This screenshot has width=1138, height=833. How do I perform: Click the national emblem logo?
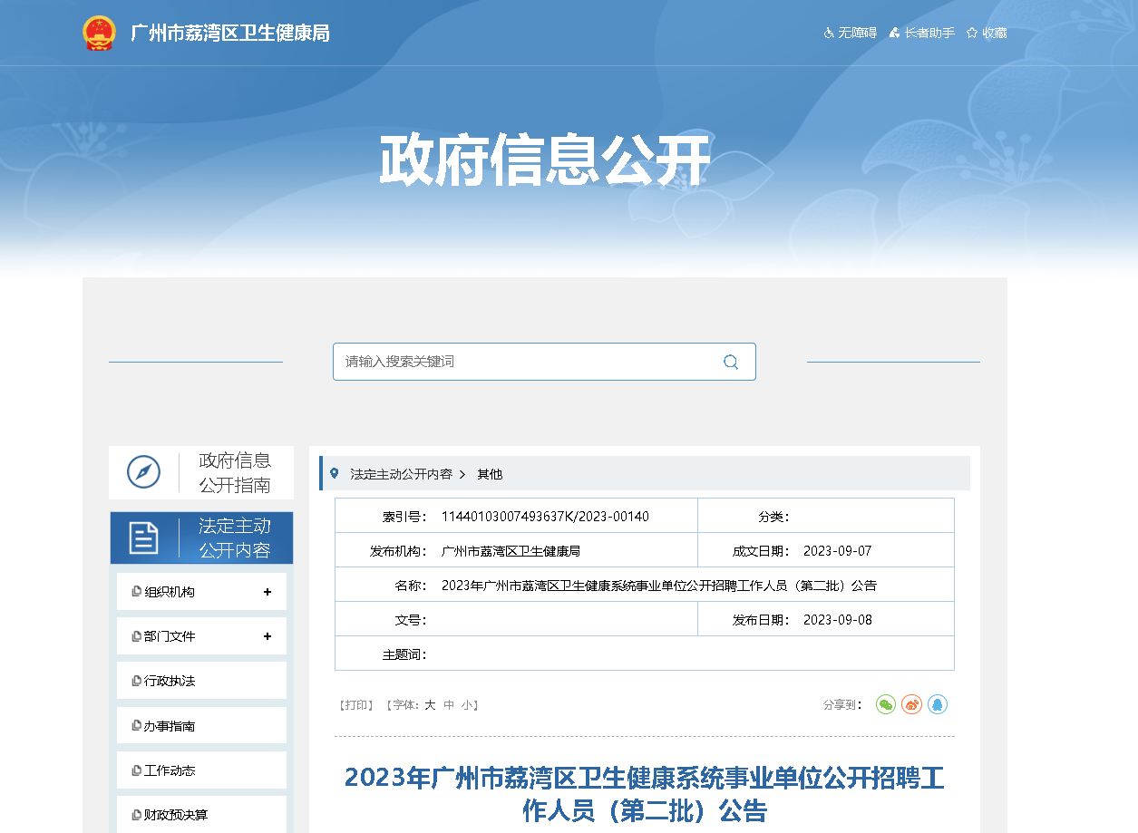coord(99,34)
